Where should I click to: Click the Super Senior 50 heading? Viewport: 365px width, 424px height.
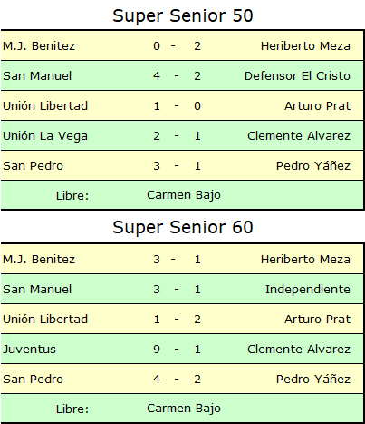click(x=183, y=15)
